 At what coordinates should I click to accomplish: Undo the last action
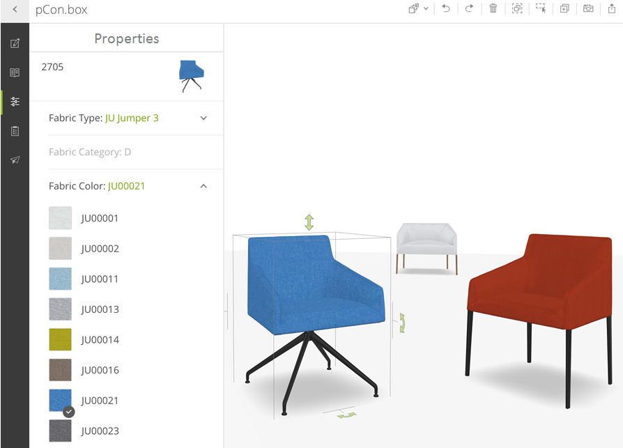[x=446, y=8]
